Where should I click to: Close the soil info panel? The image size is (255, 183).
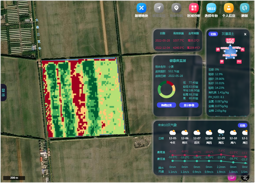click(x=245, y=34)
